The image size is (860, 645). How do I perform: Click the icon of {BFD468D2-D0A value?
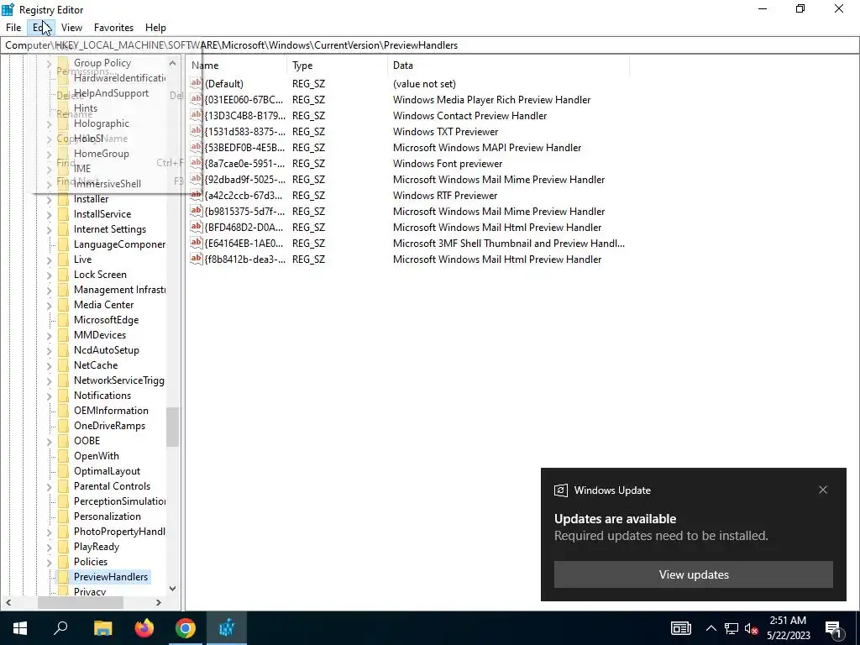[197, 227]
